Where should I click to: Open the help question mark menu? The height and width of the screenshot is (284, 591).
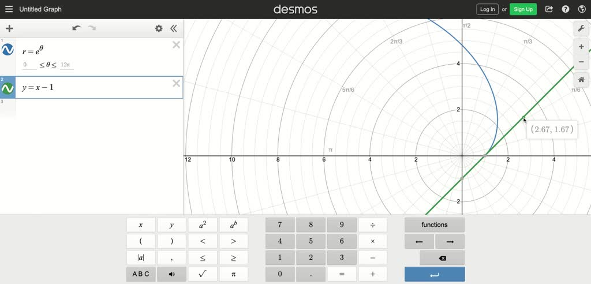coord(566,9)
